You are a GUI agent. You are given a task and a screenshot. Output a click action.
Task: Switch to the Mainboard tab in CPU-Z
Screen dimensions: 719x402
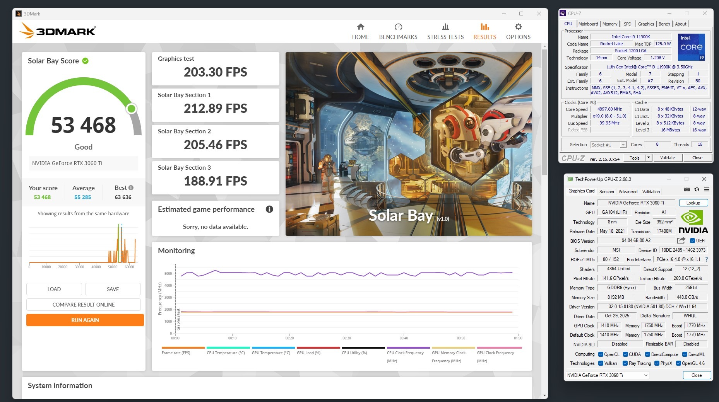point(588,24)
